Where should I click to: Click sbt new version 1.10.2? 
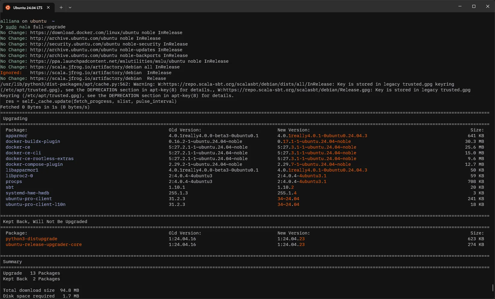[286, 187]
